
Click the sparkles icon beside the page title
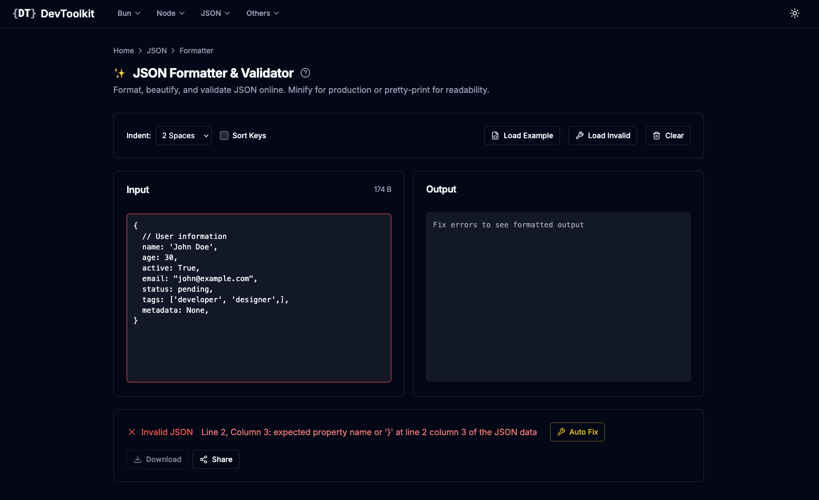(120, 73)
